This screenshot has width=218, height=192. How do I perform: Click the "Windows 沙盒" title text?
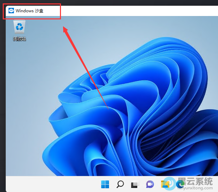pyautogui.click(x=29, y=11)
